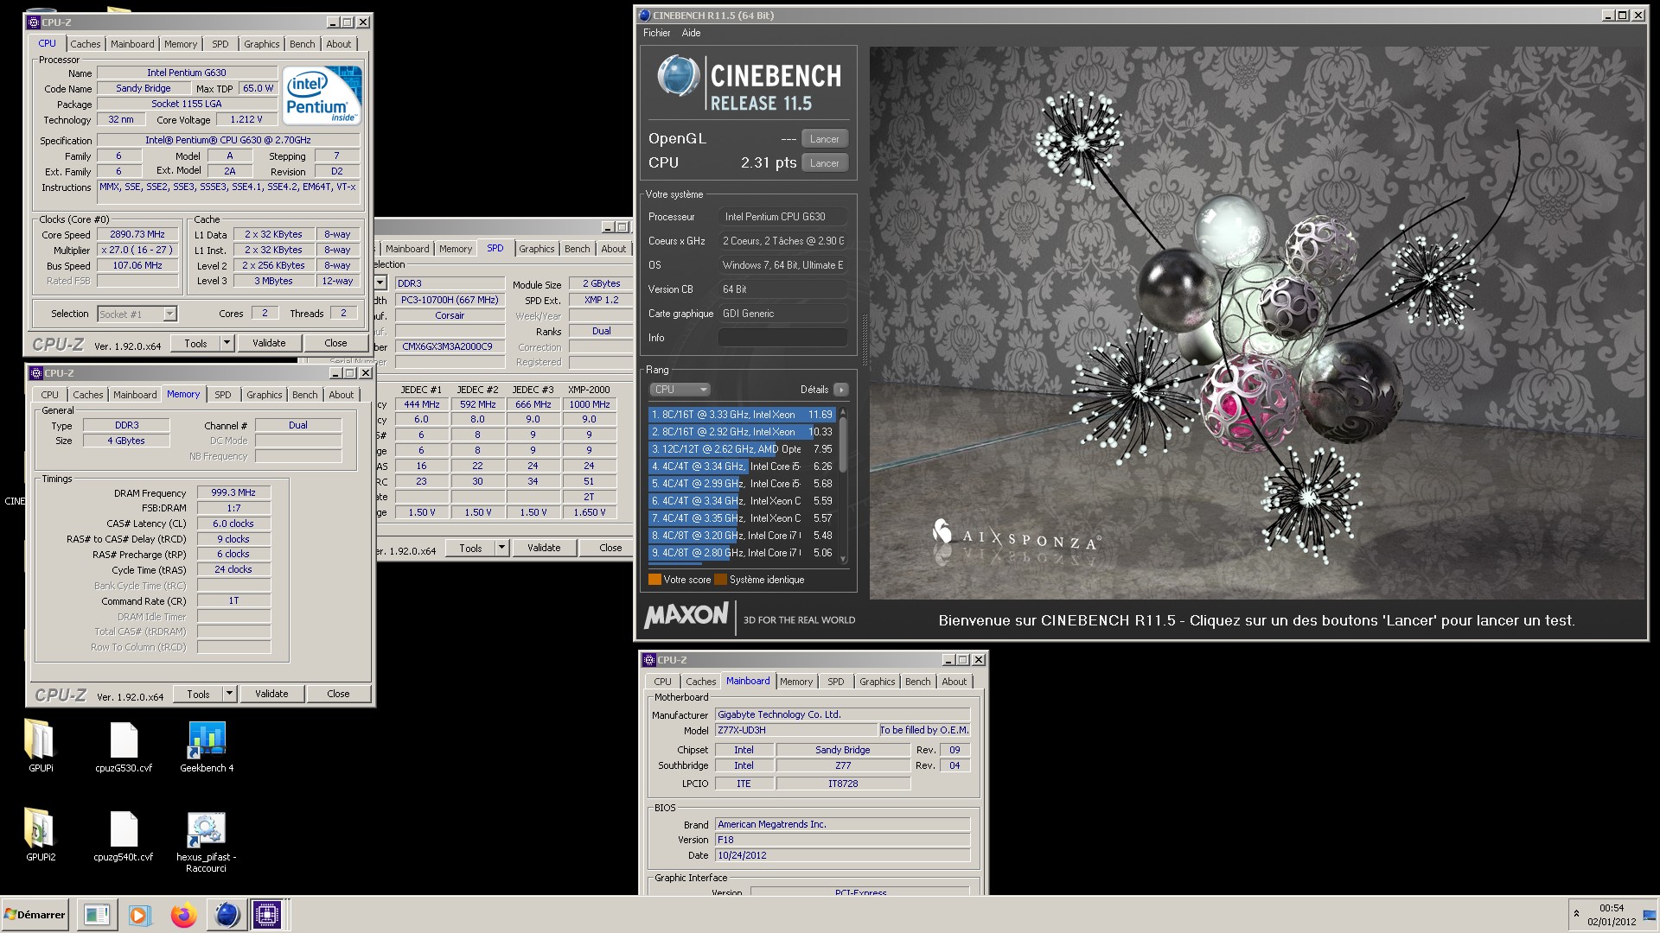Viewport: 1660px width, 933px height.
Task: Open slot selection dropdown in SPD window
Action: pyautogui.click(x=380, y=283)
